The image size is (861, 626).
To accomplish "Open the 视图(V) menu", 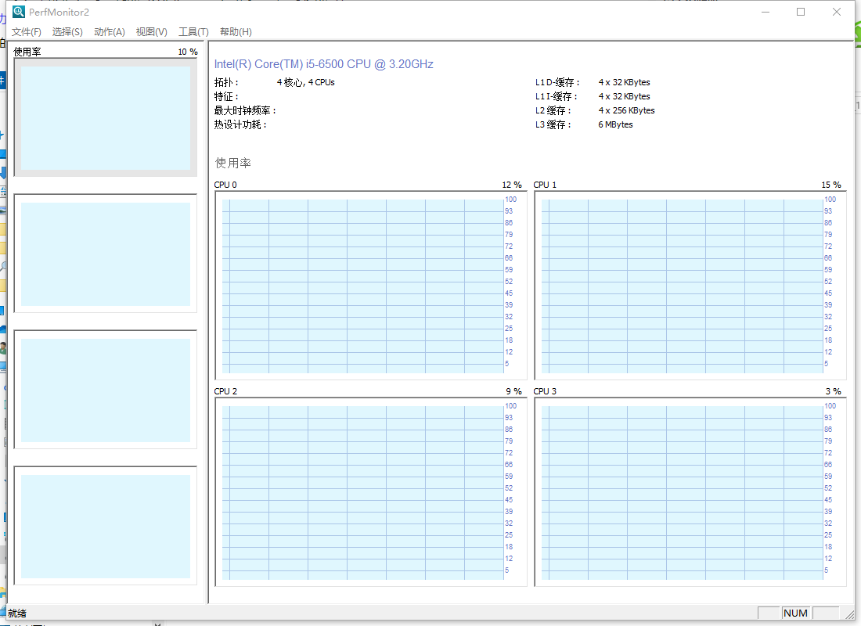I will click(x=151, y=32).
